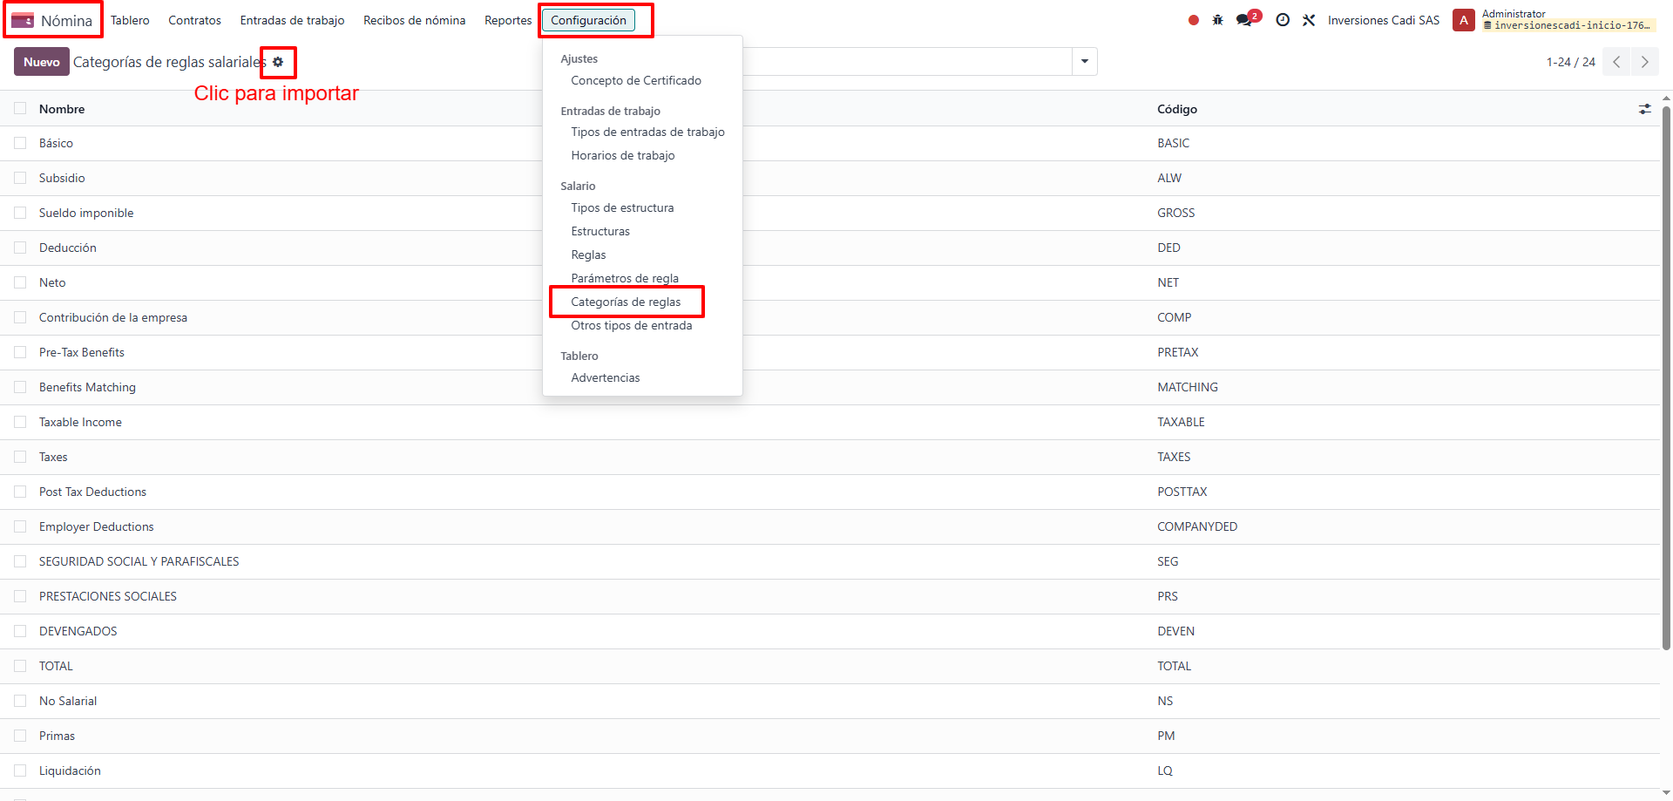The height and width of the screenshot is (801, 1673).
Task: Click the search input field
Action: pyautogui.click(x=906, y=62)
